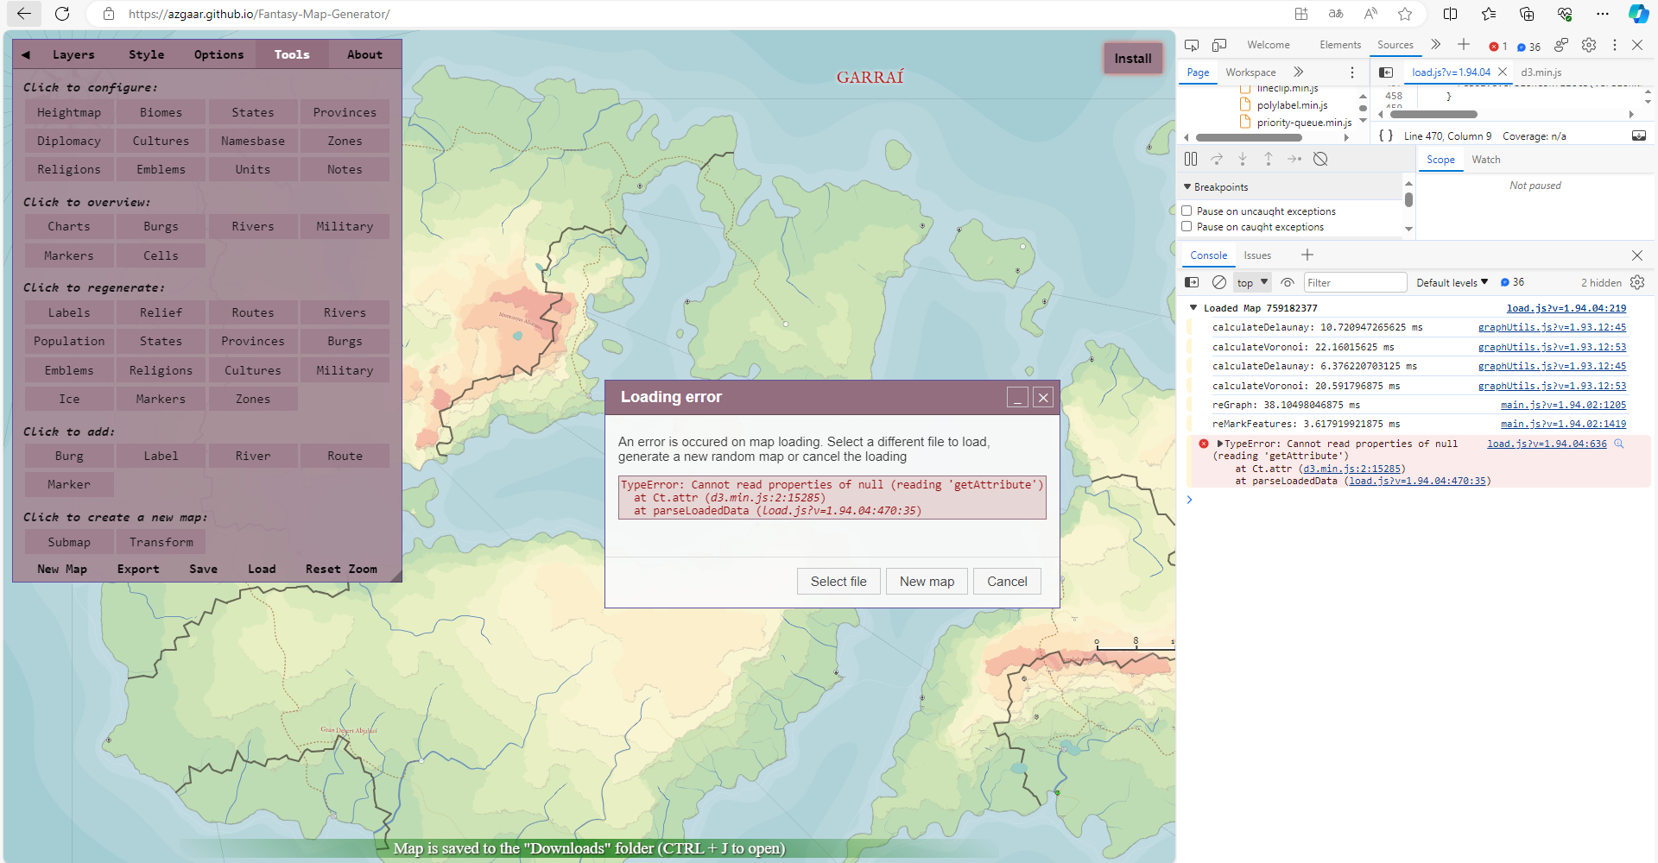Enable Pause on uncaught exceptions
Image resolution: width=1658 pixels, height=863 pixels.
(x=1187, y=211)
